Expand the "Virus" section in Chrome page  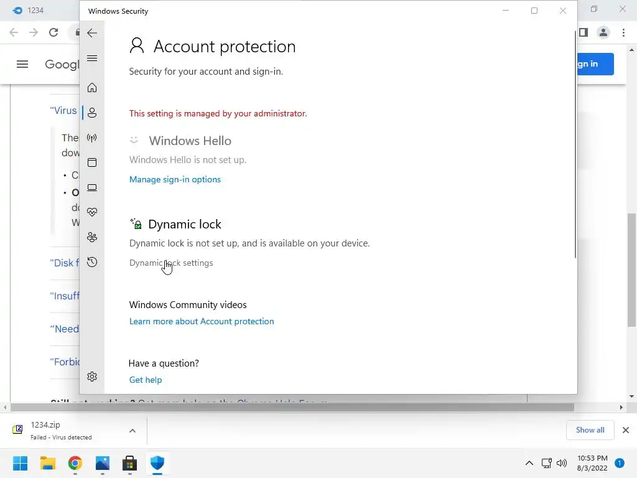tap(63, 111)
